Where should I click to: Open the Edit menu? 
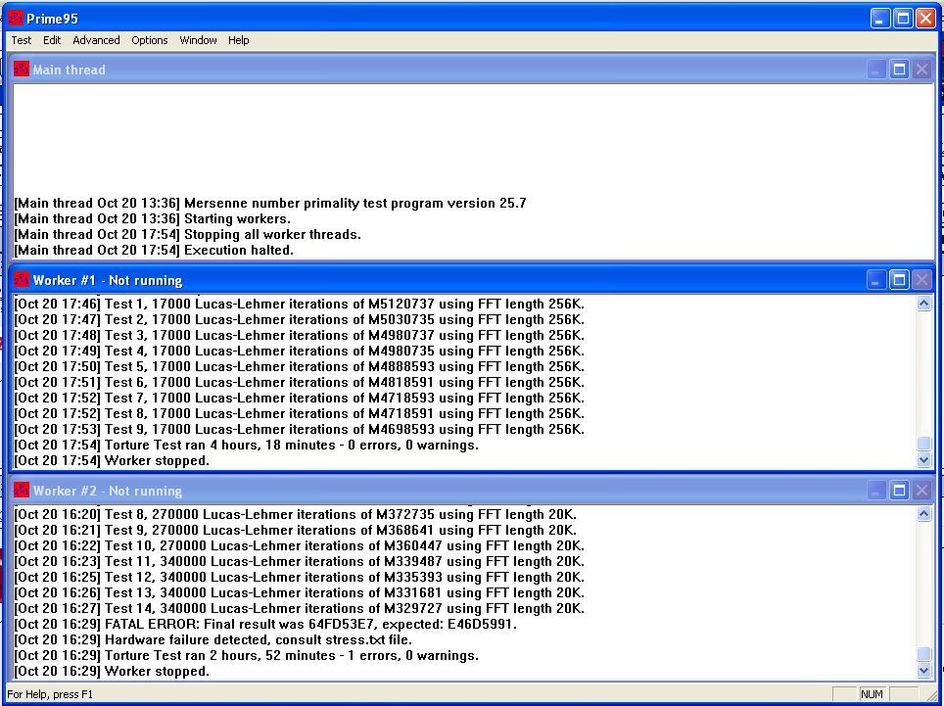pyautogui.click(x=52, y=40)
